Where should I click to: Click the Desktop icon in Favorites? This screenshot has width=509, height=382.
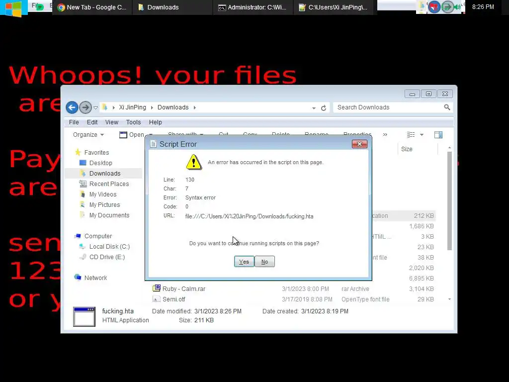(x=83, y=163)
